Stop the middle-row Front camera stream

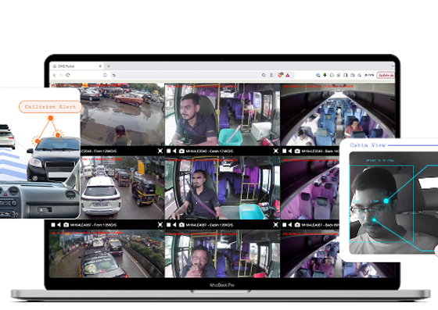coord(53,225)
